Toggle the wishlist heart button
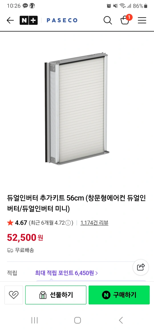Image resolution: width=154 pixels, height=331 pixels. tap(14, 295)
